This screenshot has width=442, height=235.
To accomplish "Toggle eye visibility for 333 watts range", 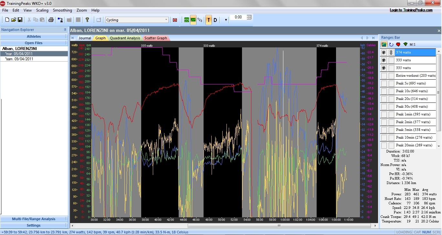I will pyautogui.click(x=384, y=60).
